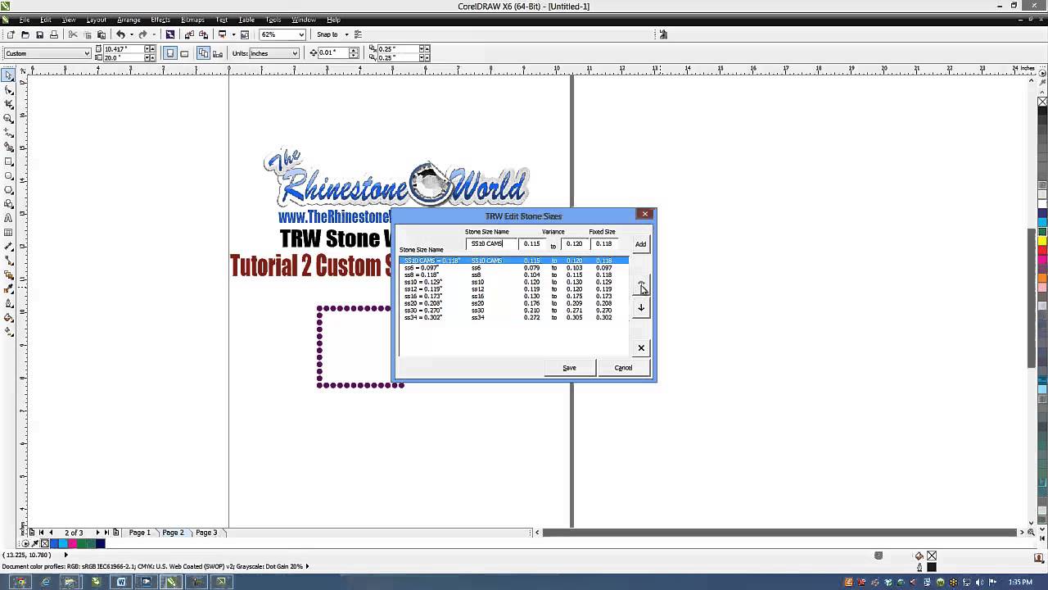1048x590 pixels.
Task: Expand application launcher dropdown arrow
Action: pyautogui.click(x=233, y=34)
